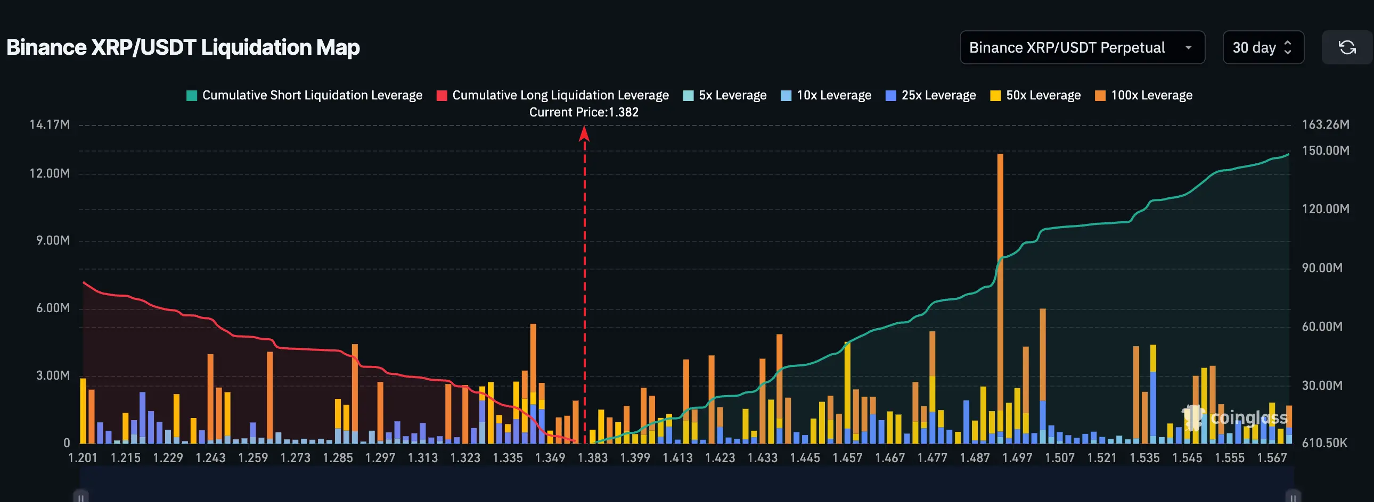Click the dropdown arrow beside Perpetual
This screenshot has width=1374, height=502.
[1188, 48]
